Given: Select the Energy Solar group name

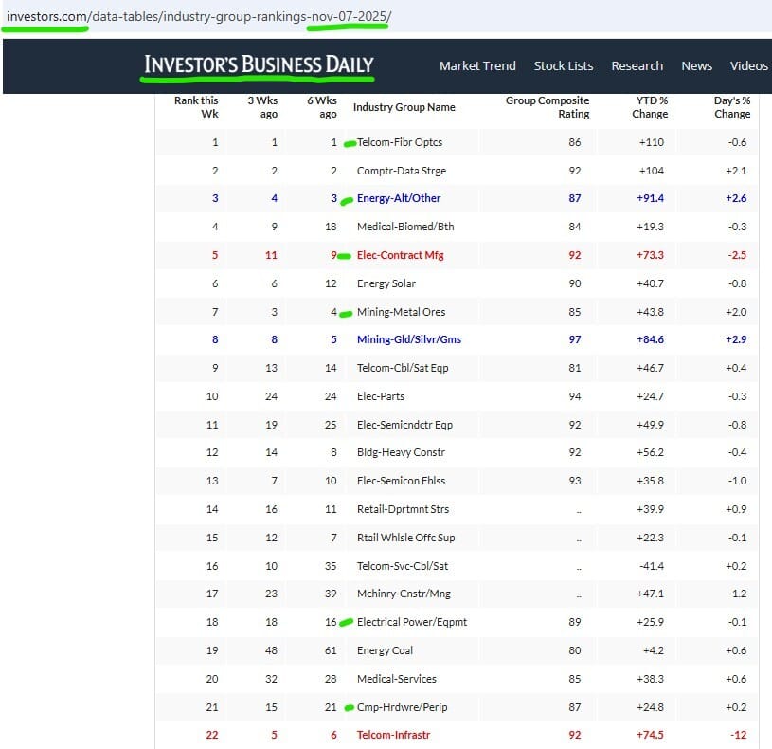Looking at the screenshot, I should coord(386,283).
